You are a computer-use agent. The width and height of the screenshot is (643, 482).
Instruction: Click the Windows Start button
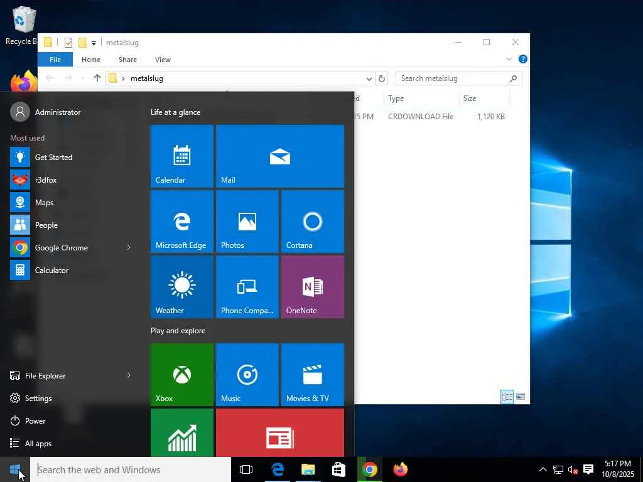[15, 469]
